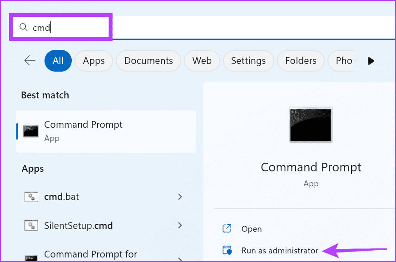Click the Command Prompt icon in best match
Screen dimensions: 396x262
click(x=31, y=131)
